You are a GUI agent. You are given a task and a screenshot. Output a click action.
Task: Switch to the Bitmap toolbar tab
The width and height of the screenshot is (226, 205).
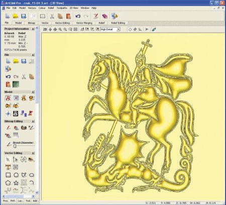(32, 23)
